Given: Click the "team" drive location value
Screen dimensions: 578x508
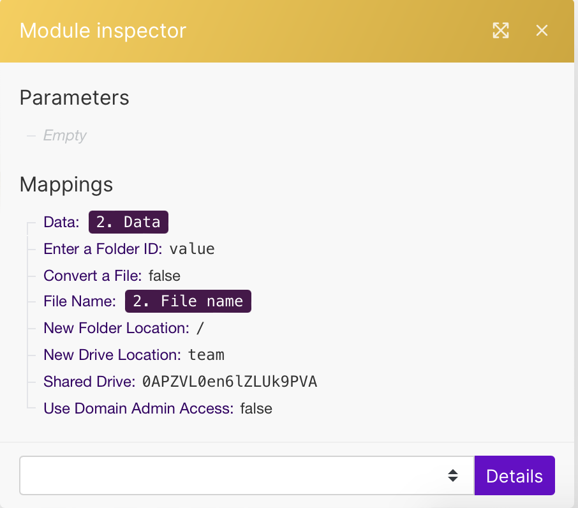Looking at the screenshot, I should coord(206,355).
